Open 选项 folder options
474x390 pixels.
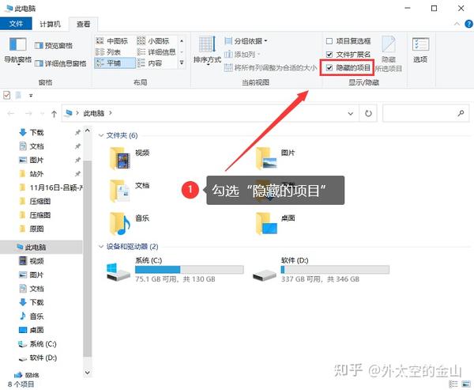420,51
